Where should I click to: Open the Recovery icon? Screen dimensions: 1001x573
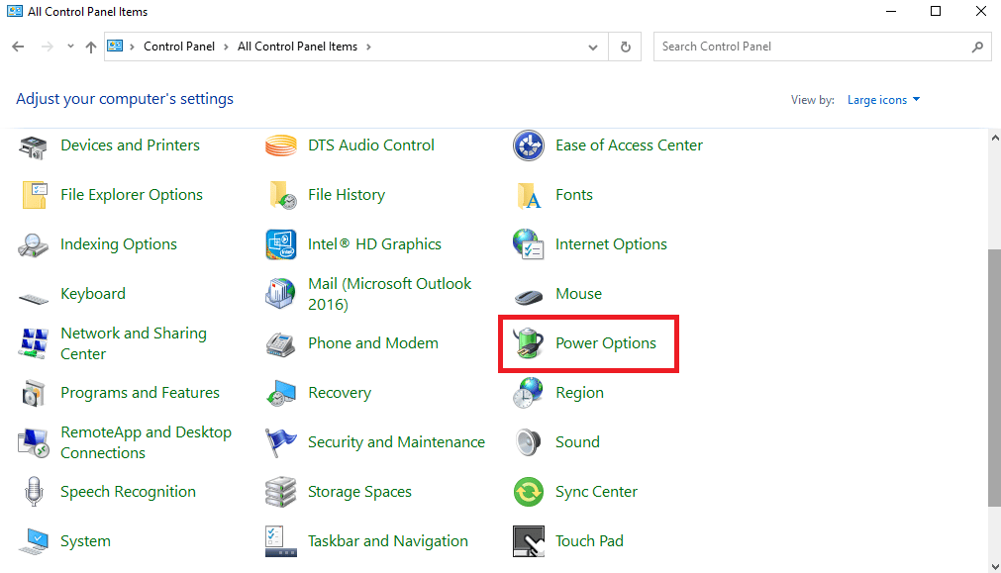(x=281, y=393)
